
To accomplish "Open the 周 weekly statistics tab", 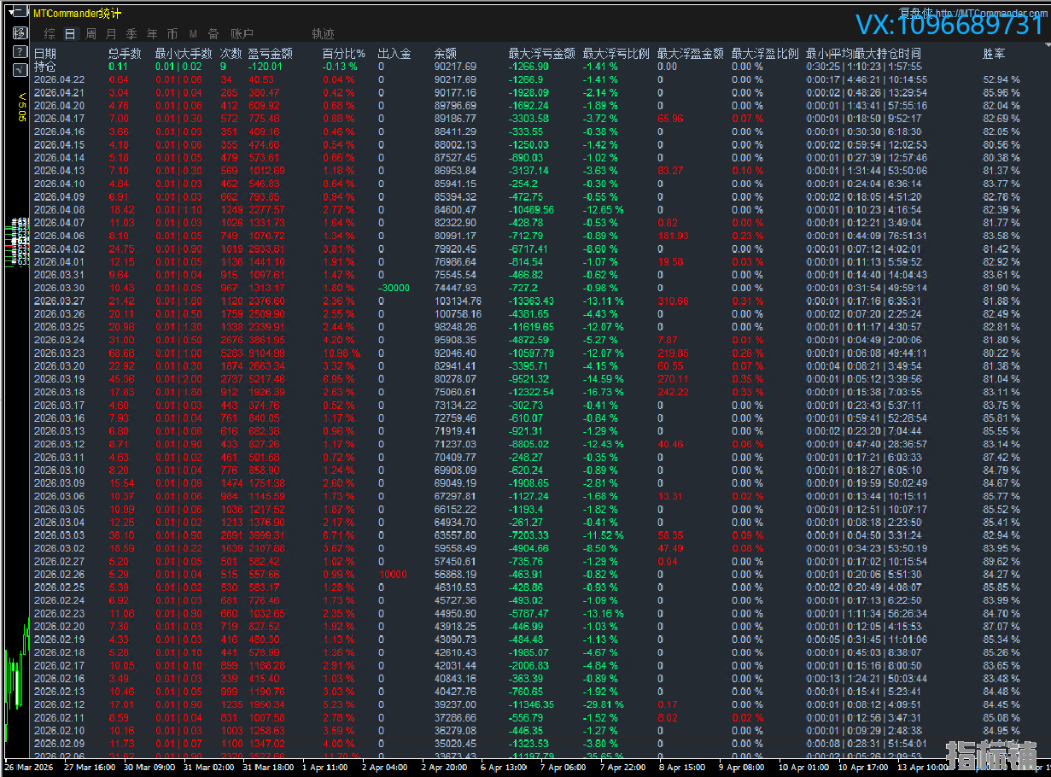I will 91,34.
